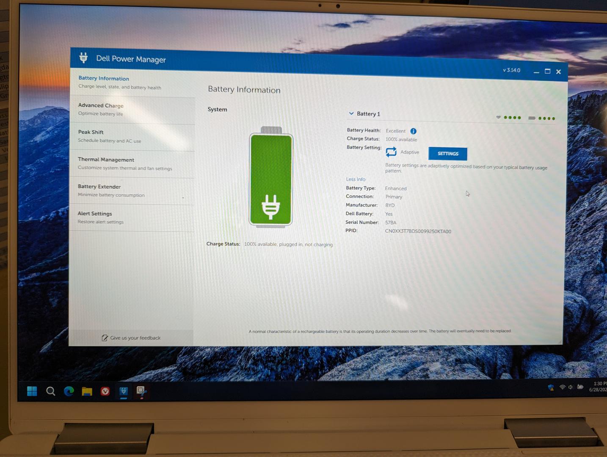Click the serial number 57BA
This screenshot has height=457, width=607.
coord(391,223)
